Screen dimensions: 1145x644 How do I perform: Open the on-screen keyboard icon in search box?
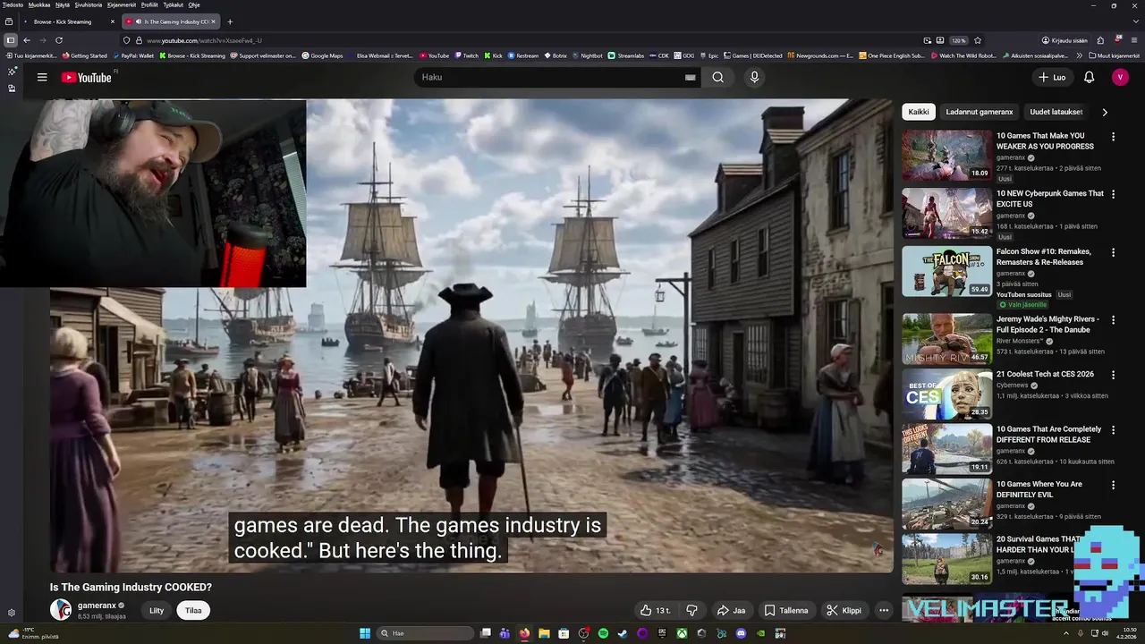point(690,77)
